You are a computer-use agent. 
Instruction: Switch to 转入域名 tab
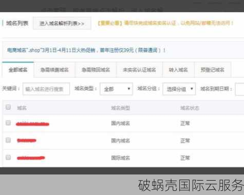click(x=178, y=70)
